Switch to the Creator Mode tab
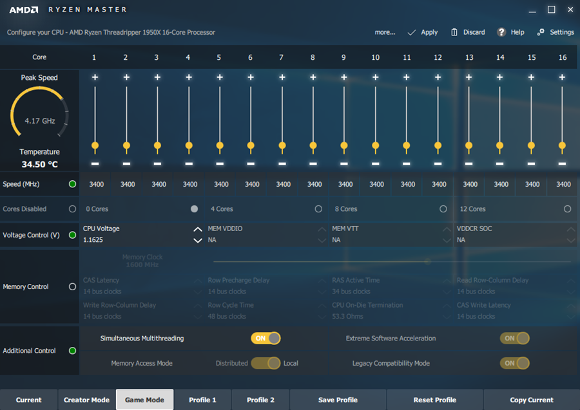 click(x=86, y=400)
